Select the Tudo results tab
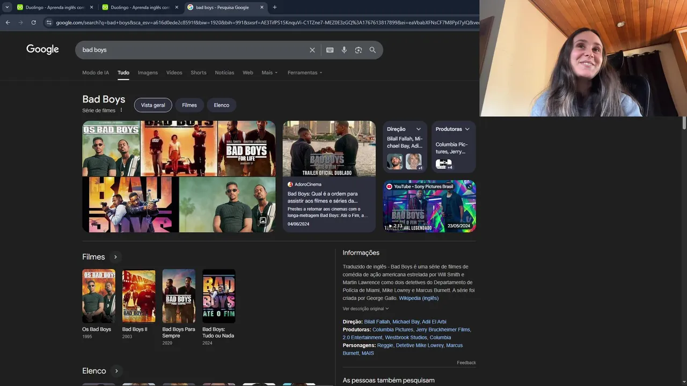This screenshot has height=386, width=687. coord(123,73)
